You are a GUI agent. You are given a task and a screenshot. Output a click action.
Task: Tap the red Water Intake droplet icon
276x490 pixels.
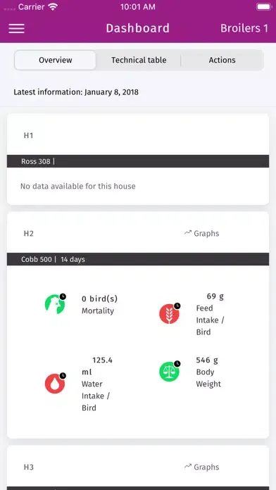coord(55,383)
